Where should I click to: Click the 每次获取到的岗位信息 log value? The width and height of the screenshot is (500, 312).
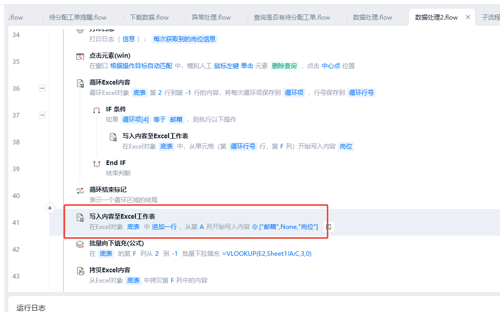[184, 39]
